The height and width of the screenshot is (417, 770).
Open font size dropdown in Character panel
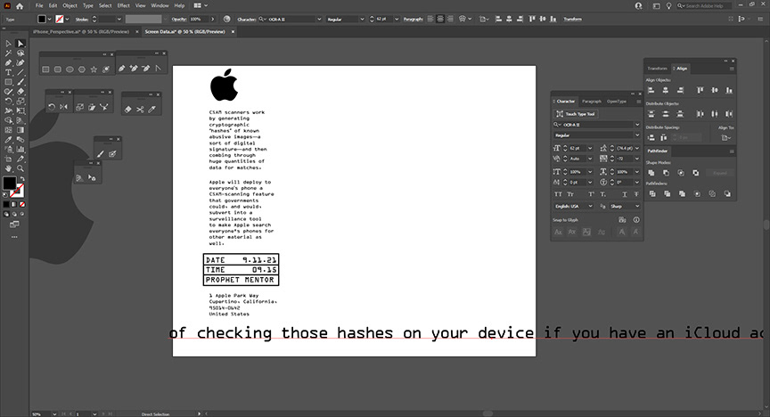[590, 148]
